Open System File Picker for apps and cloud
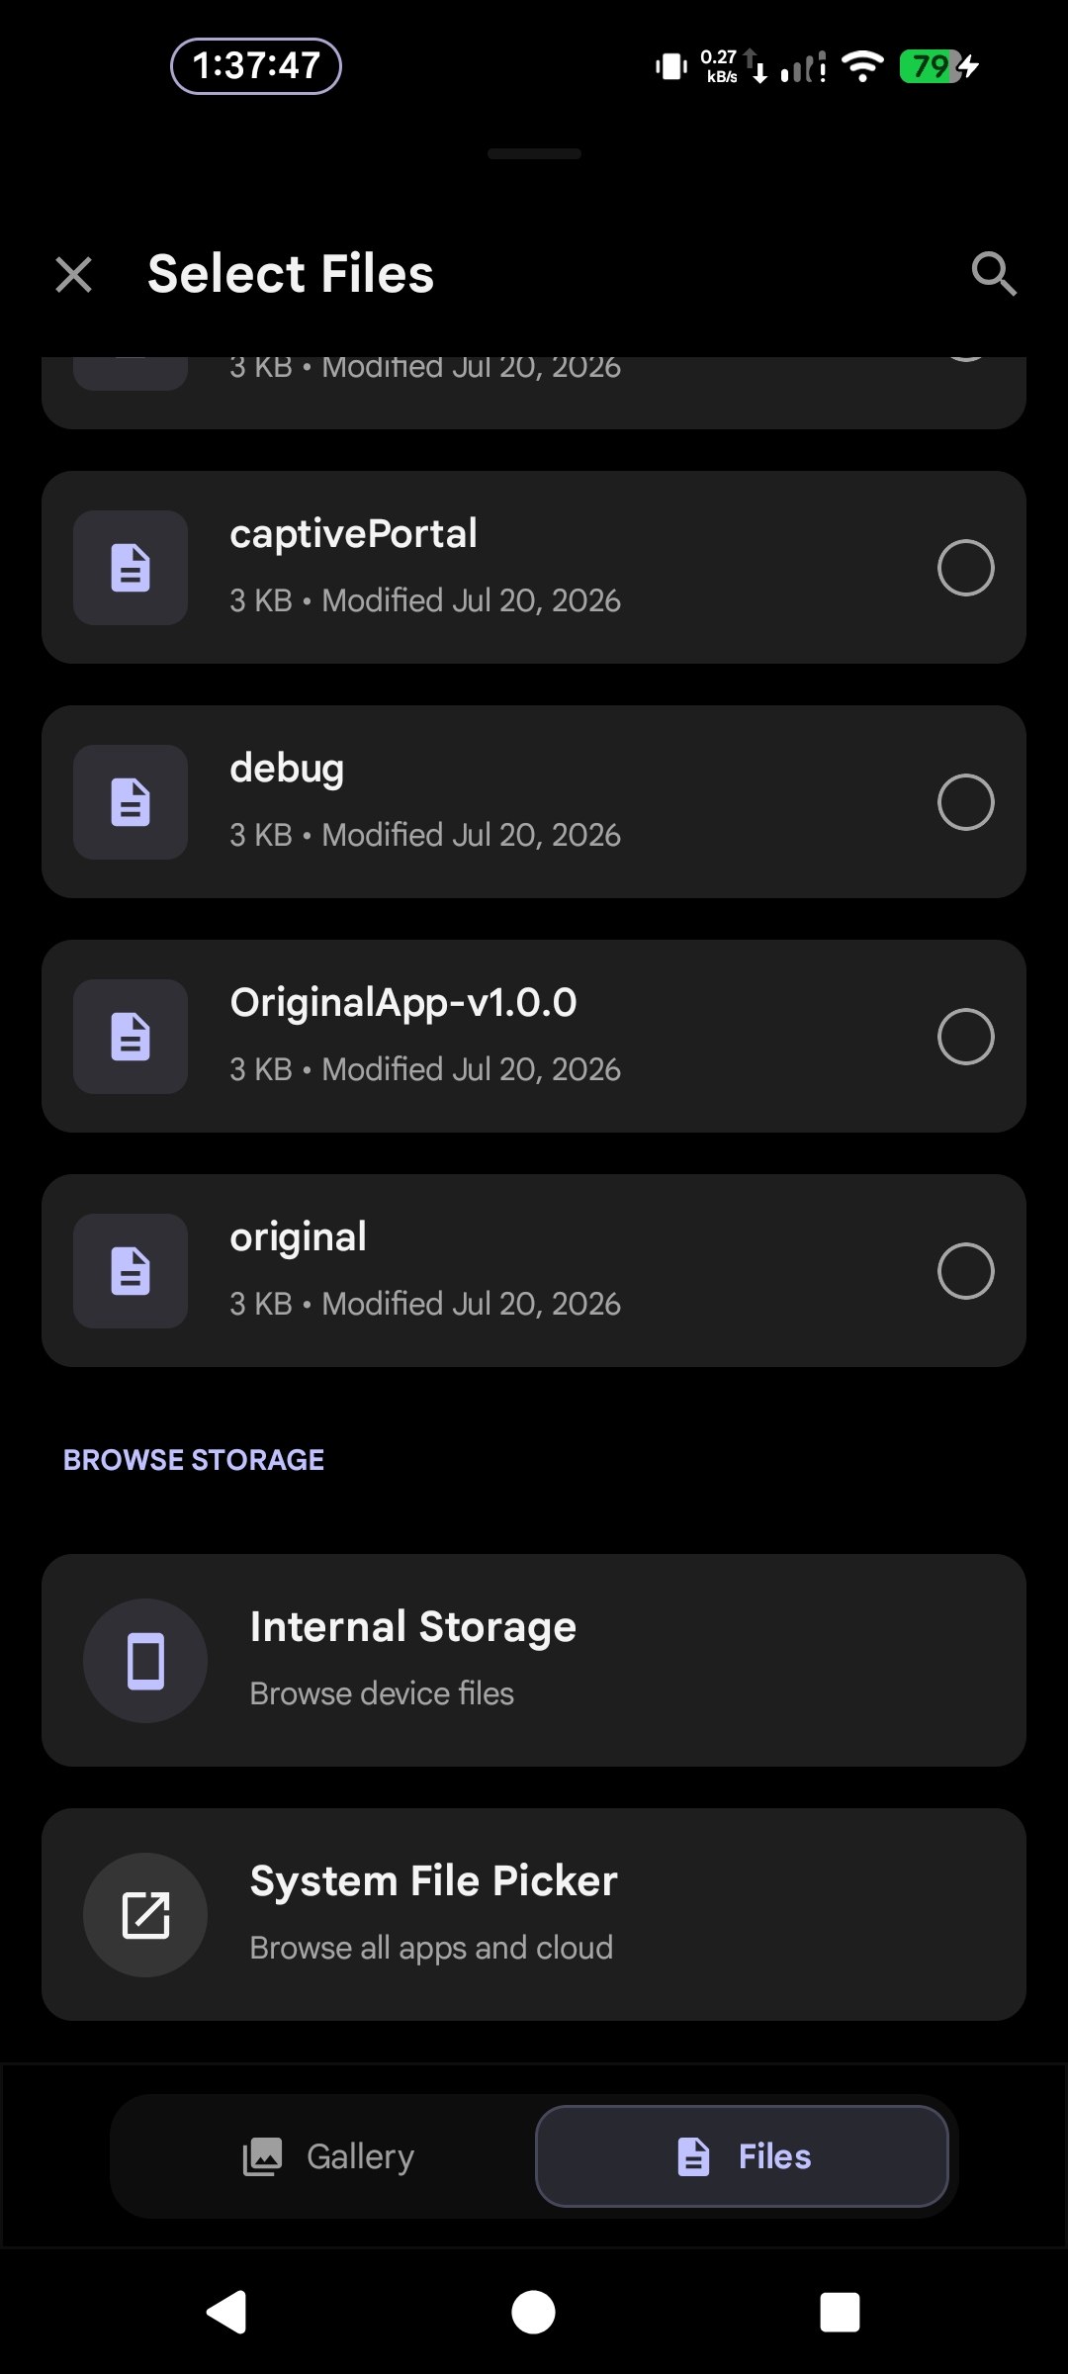Image resolution: width=1068 pixels, height=2374 pixels. coord(534,1915)
